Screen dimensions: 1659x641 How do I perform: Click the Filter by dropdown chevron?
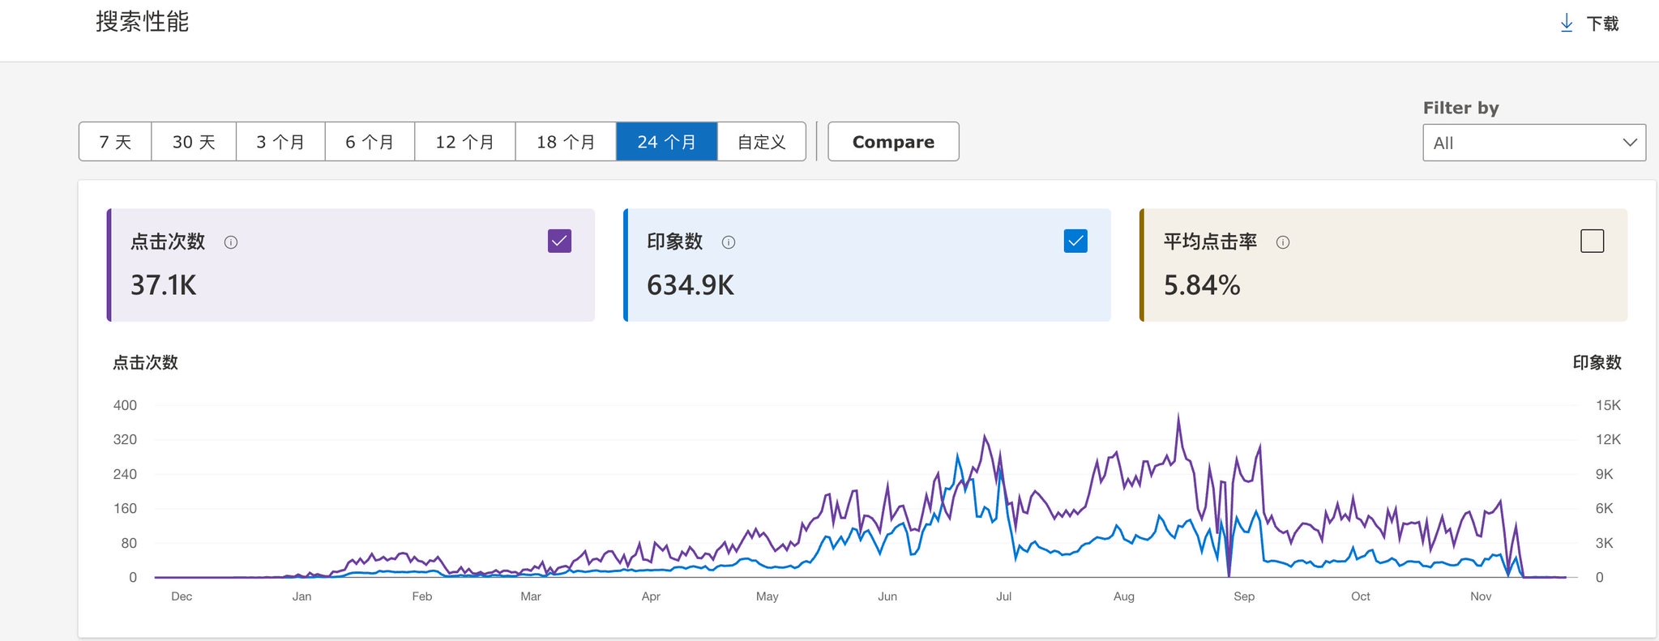tap(1630, 143)
